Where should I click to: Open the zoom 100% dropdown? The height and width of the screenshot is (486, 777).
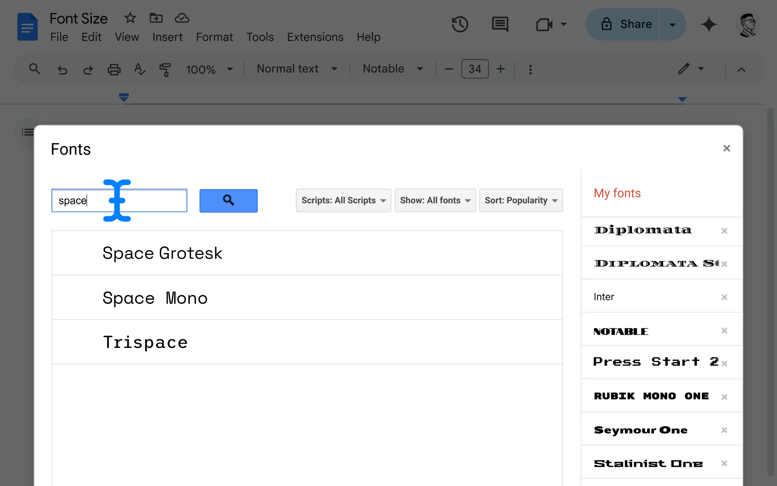(x=209, y=69)
